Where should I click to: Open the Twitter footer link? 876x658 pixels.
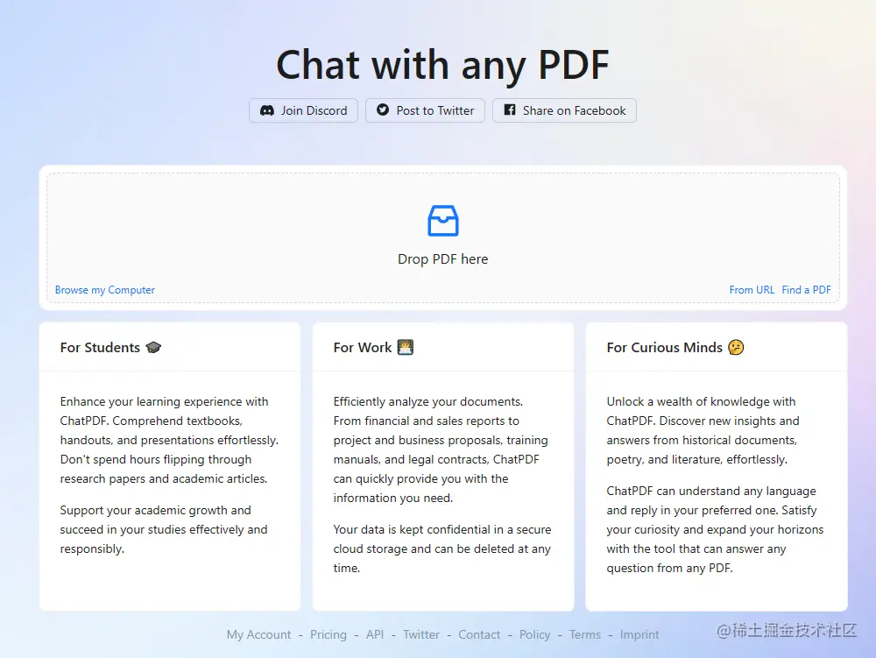421,634
